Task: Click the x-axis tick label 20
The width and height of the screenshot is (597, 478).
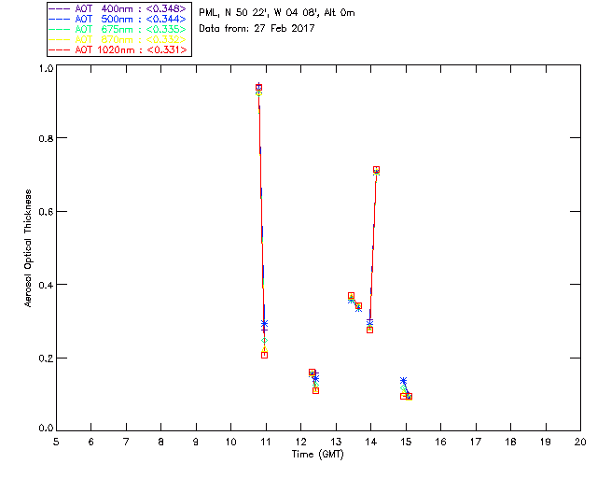Action: (580, 442)
